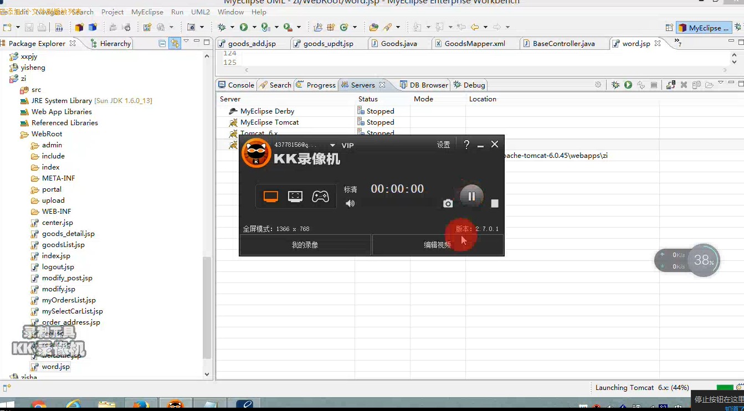Image resolution: width=744 pixels, height=411 pixels.
Task: Open the Project menu
Action: pos(112,12)
